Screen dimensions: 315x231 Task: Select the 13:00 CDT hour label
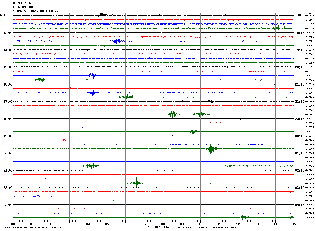[8, 33]
